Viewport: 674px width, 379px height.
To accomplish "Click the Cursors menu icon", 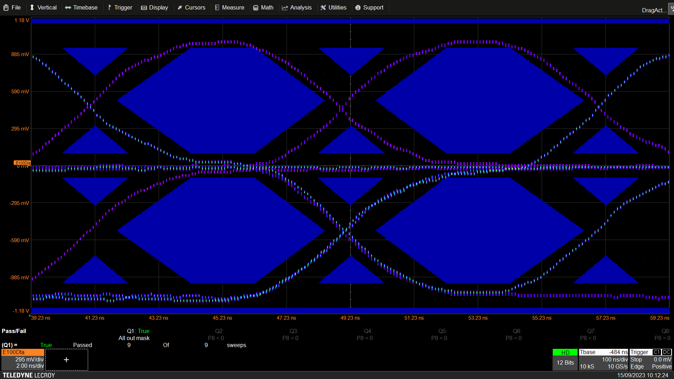I will pyautogui.click(x=180, y=8).
